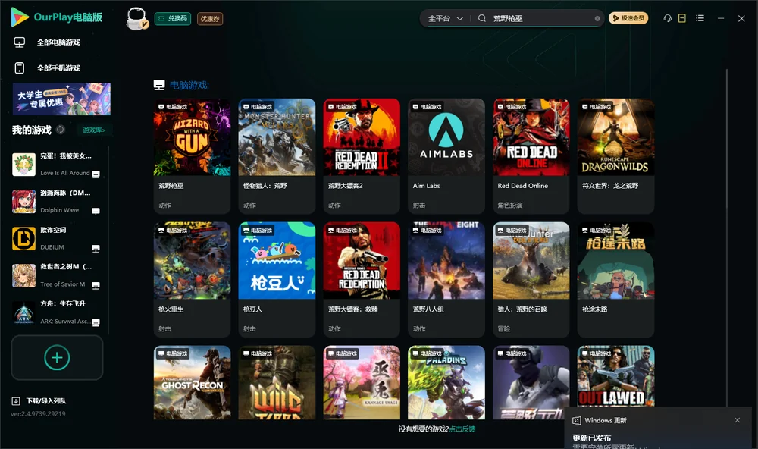Open ARK: Survival Ascended in my games
Screen dimensions: 758x449
(57, 312)
